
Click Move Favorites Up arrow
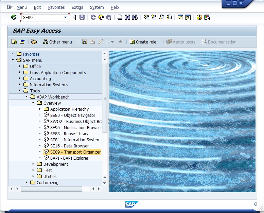click(x=120, y=41)
